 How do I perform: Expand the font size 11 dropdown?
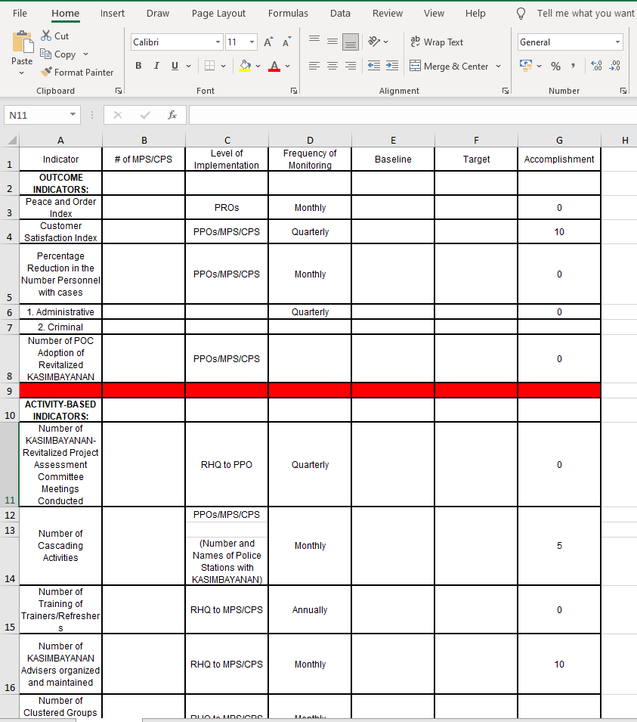(252, 42)
